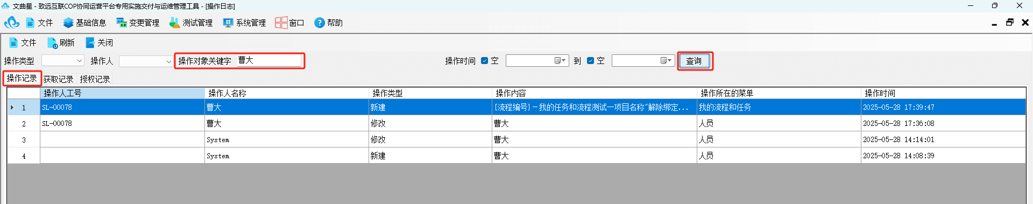The image size is (1033, 204).
Task: Click the 查询 button
Action: tap(694, 61)
